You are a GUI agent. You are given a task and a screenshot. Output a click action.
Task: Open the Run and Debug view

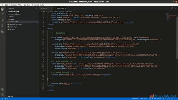coord(3,26)
